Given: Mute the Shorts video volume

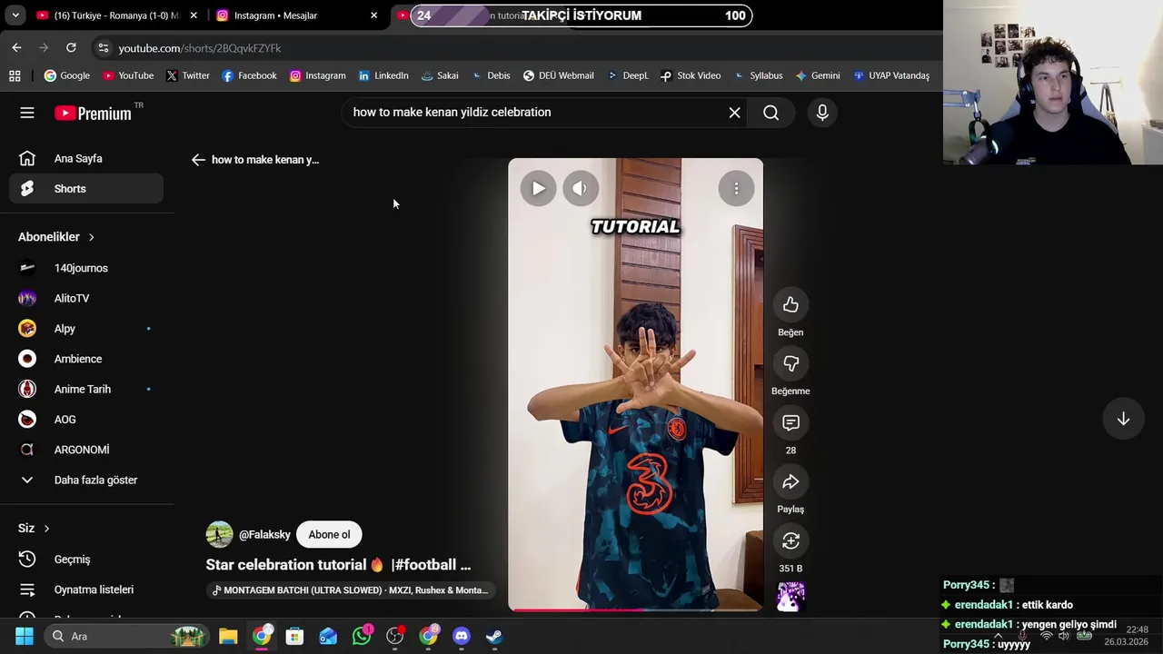Looking at the screenshot, I should 581,189.
